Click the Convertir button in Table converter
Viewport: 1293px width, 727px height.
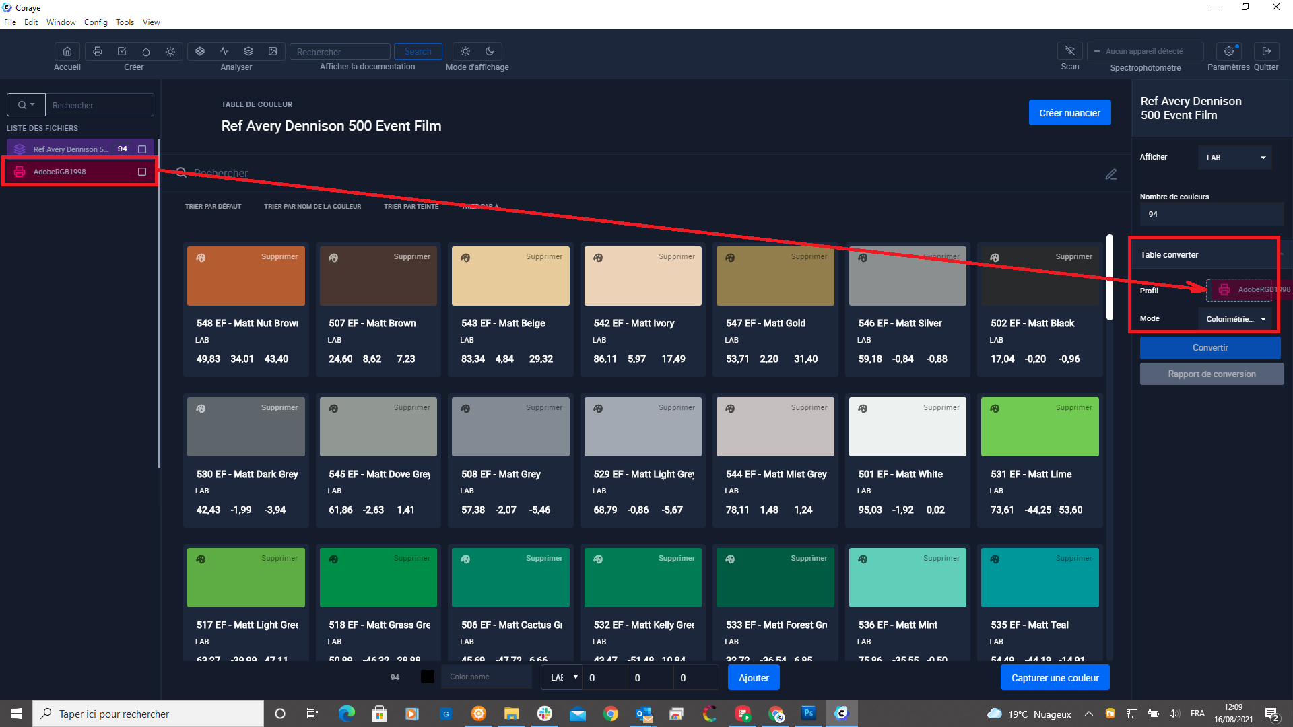(x=1209, y=347)
